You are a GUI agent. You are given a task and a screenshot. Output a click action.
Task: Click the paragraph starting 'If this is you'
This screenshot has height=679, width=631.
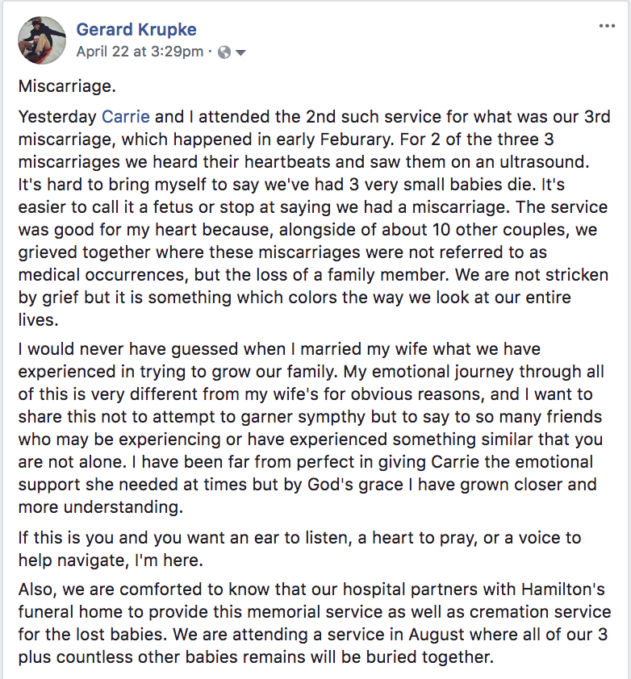299,548
